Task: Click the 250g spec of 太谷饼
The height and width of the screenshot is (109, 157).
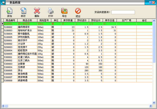Action: (44, 44)
